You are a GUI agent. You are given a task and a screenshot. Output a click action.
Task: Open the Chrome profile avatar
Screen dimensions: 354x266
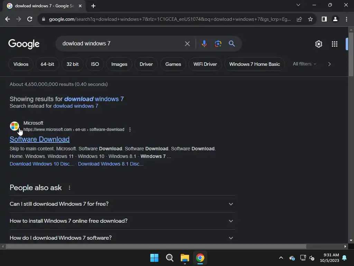pyautogui.click(x=335, y=19)
